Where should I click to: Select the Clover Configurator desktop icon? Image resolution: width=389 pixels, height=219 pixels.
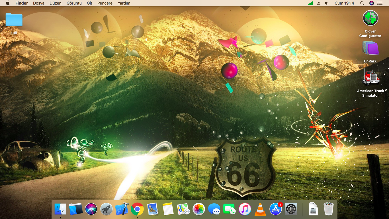(370, 18)
